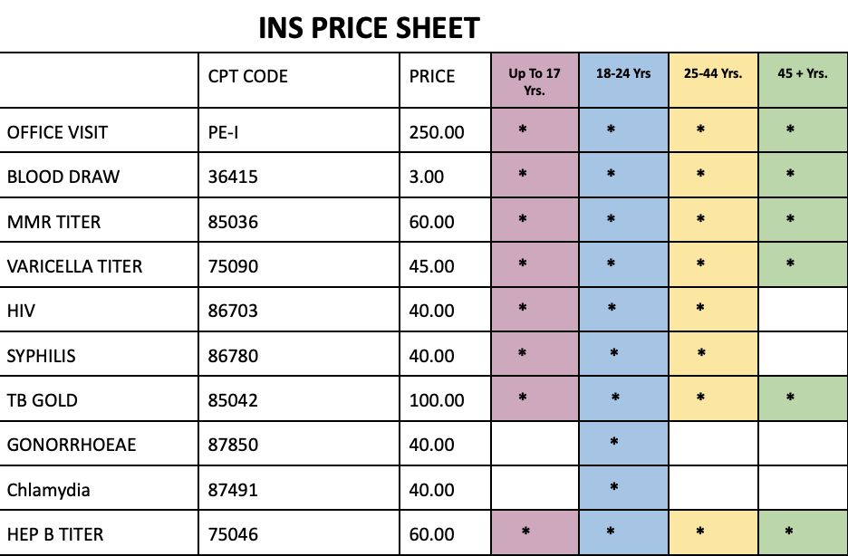Select the HEP B TITER cell
The height and width of the screenshot is (556, 848).
coord(99,532)
